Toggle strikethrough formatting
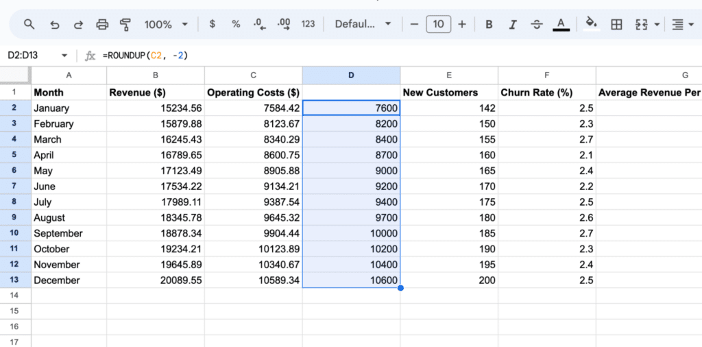 pyautogui.click(x=536, y=24)
